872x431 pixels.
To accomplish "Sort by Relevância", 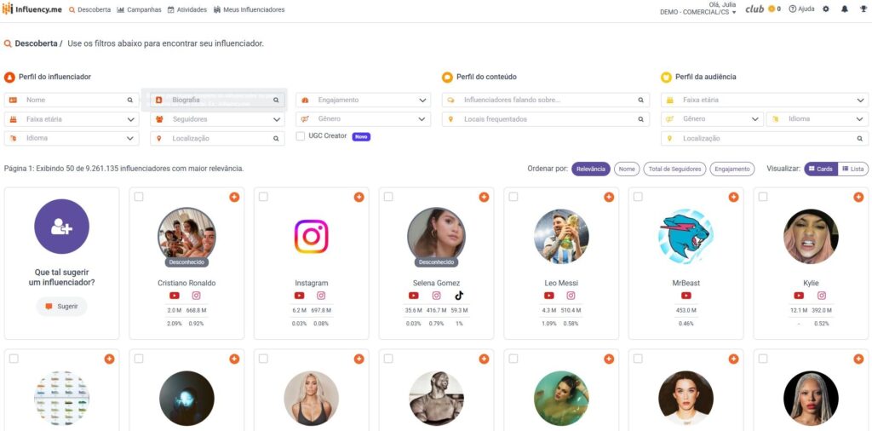I will (591, 169).
